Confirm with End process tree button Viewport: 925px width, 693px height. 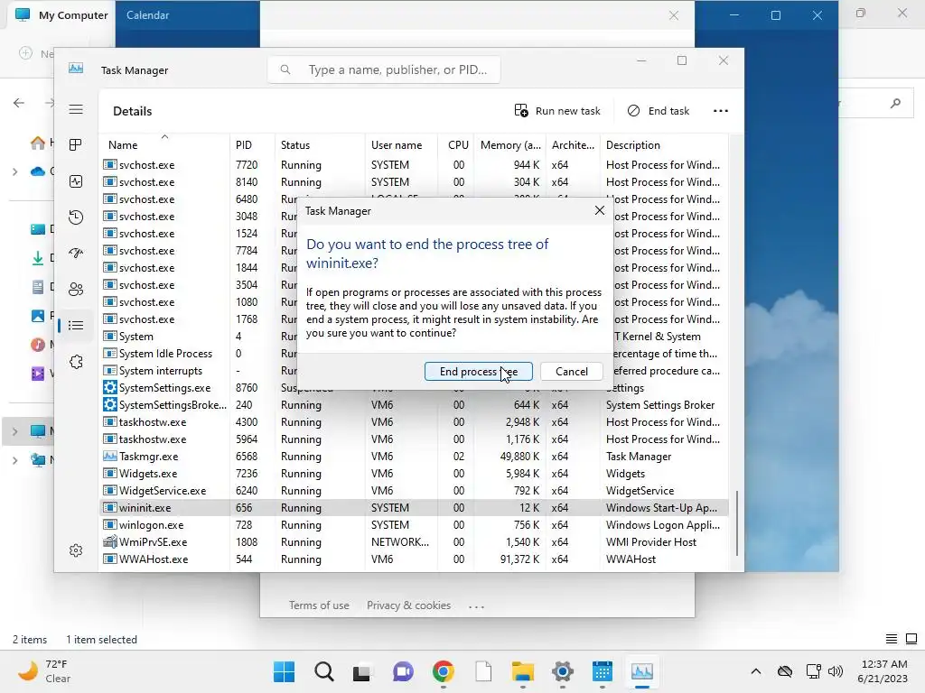click(479, 371)
